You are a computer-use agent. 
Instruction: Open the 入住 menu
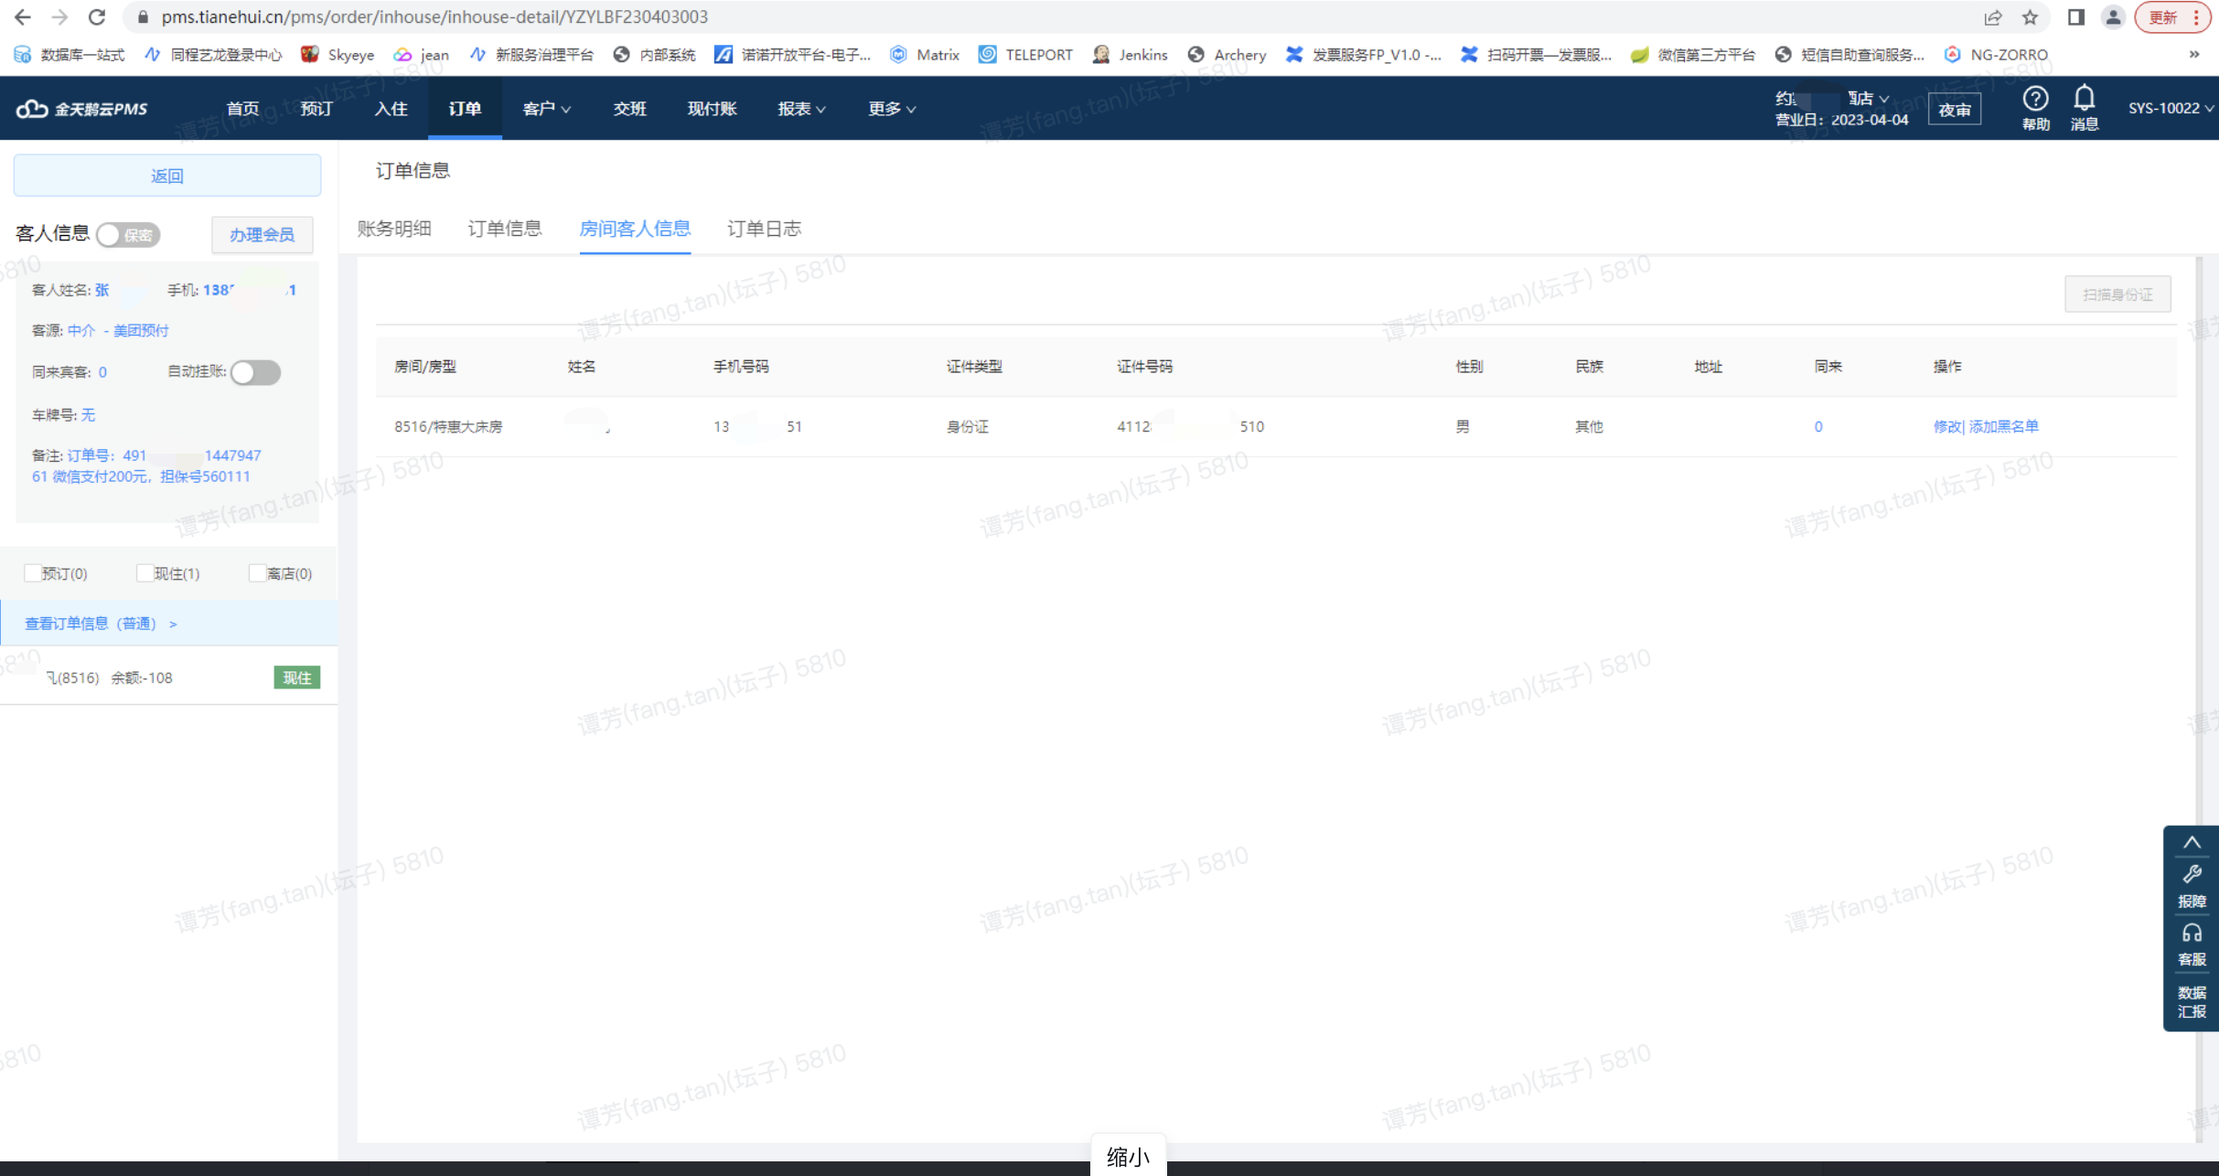click(391, 109)
